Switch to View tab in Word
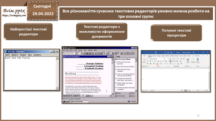Screen dimensions: 216x121 (181, 56)
